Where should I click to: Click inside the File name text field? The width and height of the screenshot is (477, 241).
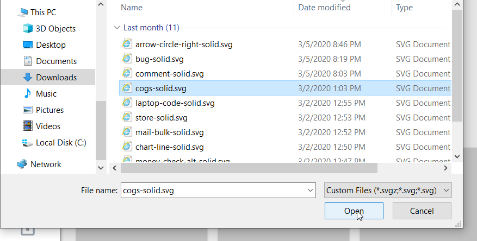click(x=212, y=191)
